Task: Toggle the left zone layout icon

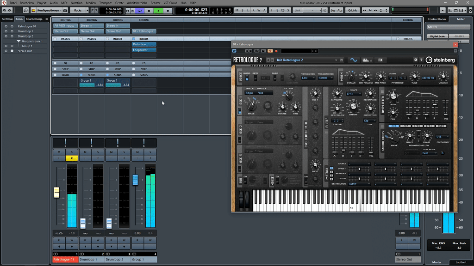Action: coord(450,10)
